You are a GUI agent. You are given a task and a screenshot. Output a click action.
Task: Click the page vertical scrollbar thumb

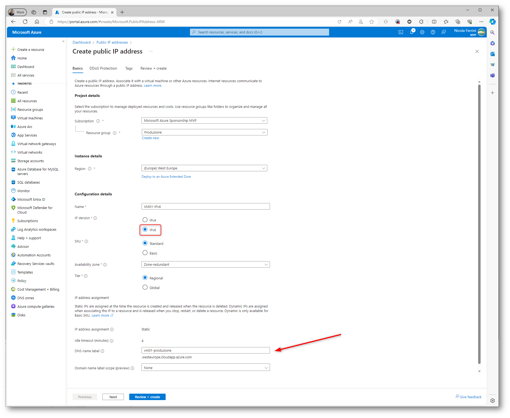tap(479, 224)
